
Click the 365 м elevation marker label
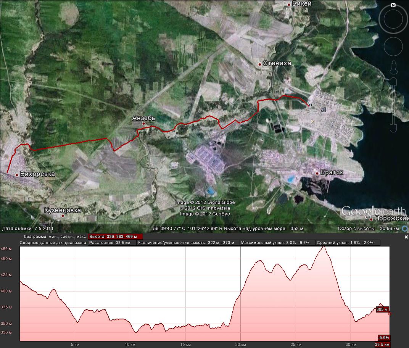click(382, 309)
